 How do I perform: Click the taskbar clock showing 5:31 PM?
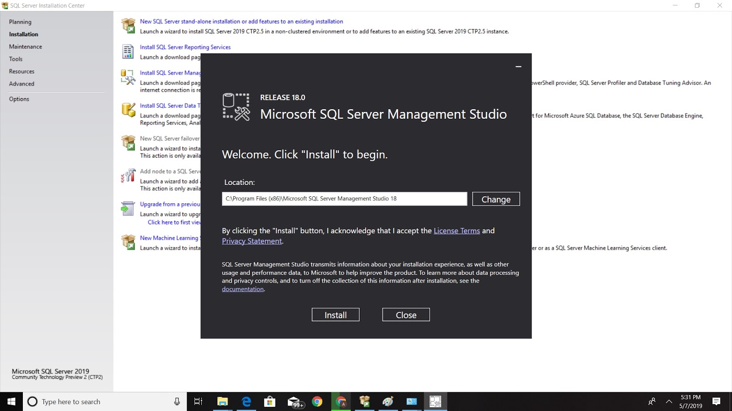[690, 401]
